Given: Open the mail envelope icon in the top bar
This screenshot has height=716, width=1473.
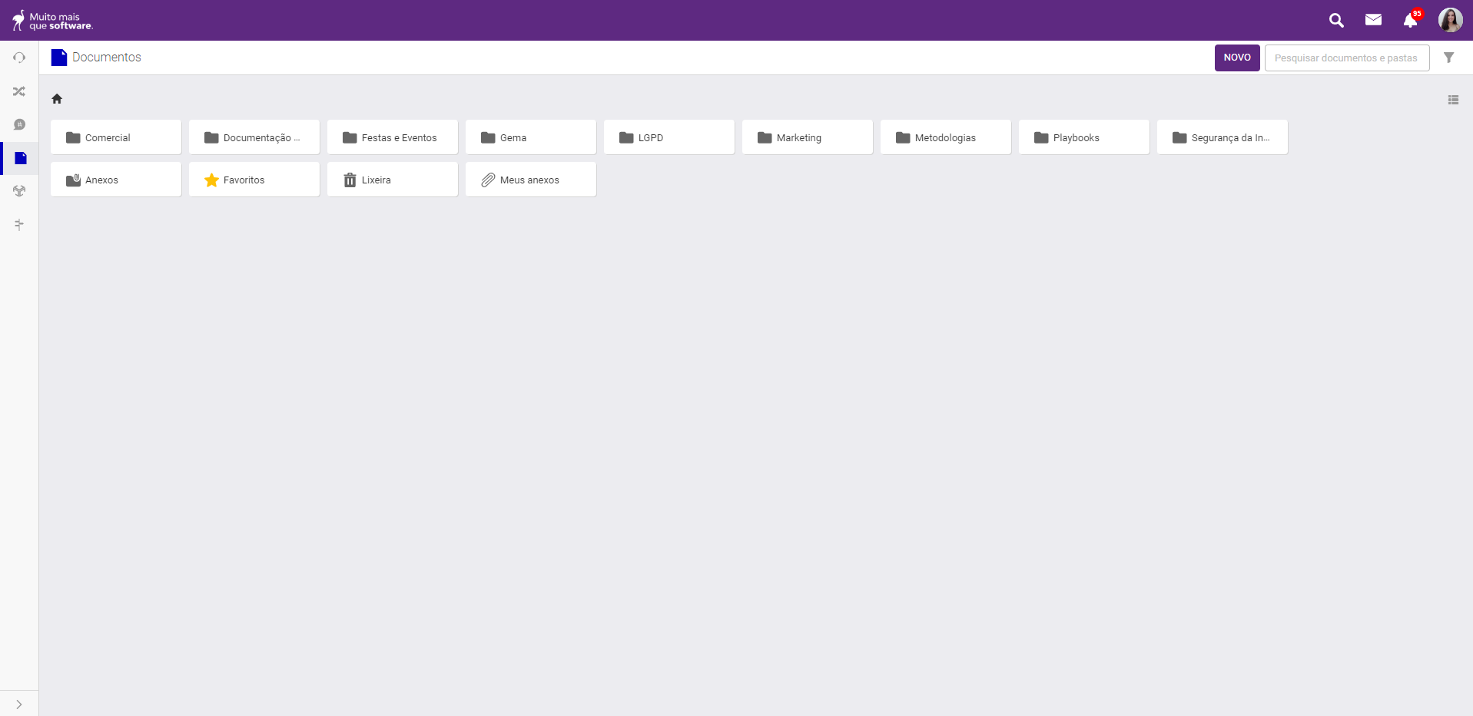Looking at the screenshot, I should click(1374, 20).
